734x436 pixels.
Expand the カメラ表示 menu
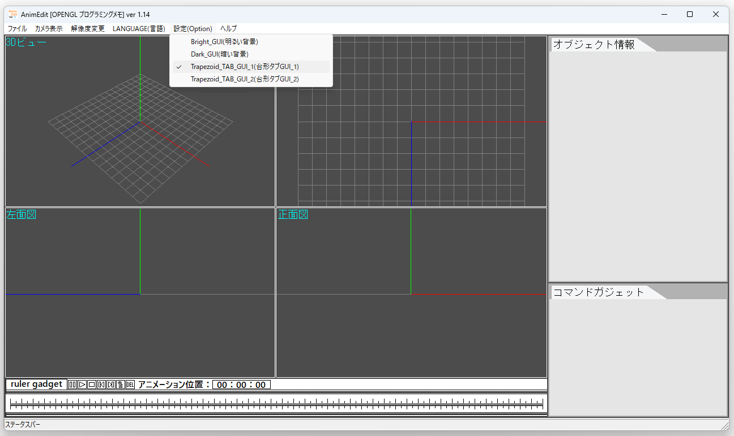pos(49,28)
